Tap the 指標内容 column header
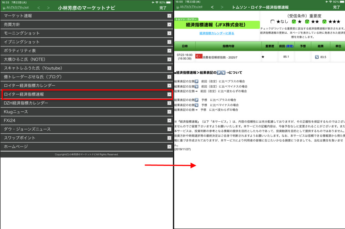Viewport: 345px width, 229px height. pyautogui.click(x=228, y=46)
